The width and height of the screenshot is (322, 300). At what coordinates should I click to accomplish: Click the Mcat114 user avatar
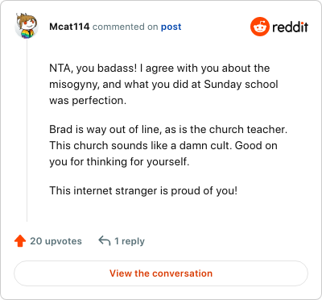27,27
